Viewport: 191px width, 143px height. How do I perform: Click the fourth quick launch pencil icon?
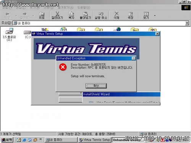pos(35,140)
